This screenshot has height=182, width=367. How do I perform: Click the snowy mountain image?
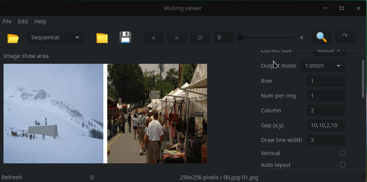[53, 114]
